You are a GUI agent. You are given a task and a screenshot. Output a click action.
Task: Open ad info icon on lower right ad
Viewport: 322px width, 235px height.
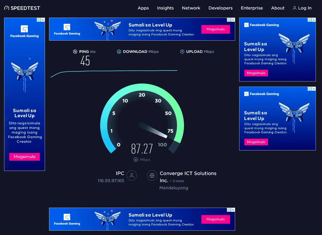310,89
